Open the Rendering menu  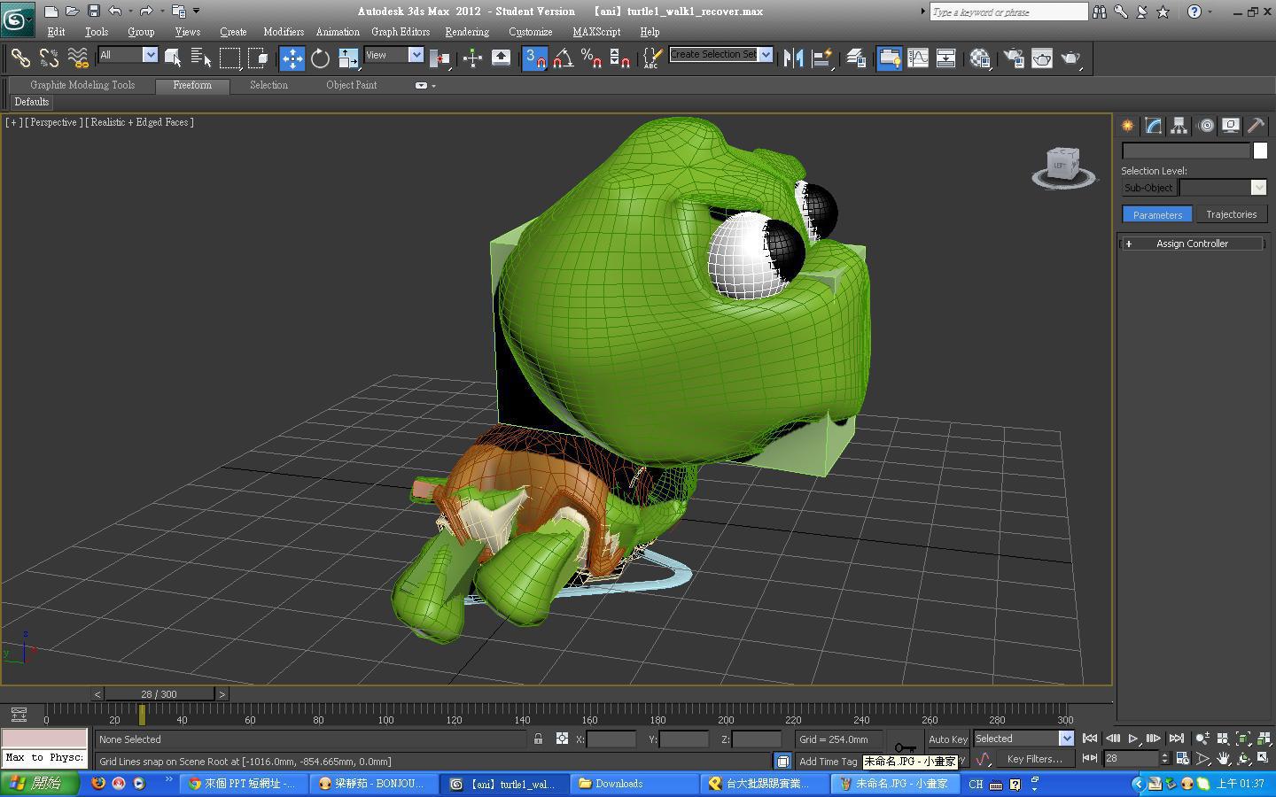click(x=467, y=32)
